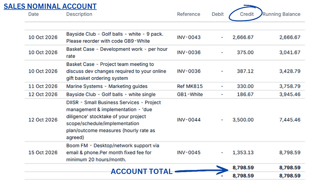Click the Date column header
335x188 pixels.
(33, 14)
